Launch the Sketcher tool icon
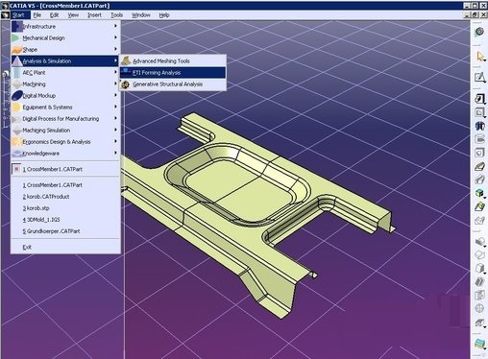 coord(479,78)
